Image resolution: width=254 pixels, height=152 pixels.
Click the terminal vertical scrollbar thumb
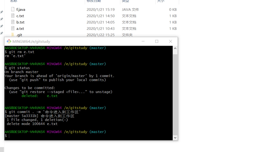point(175,95)
